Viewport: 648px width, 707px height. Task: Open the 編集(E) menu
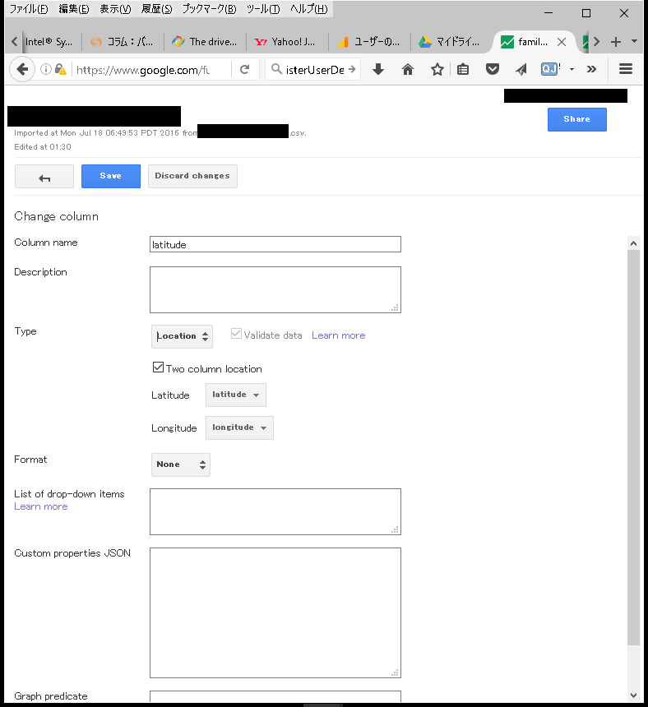[x=74, y=9]
